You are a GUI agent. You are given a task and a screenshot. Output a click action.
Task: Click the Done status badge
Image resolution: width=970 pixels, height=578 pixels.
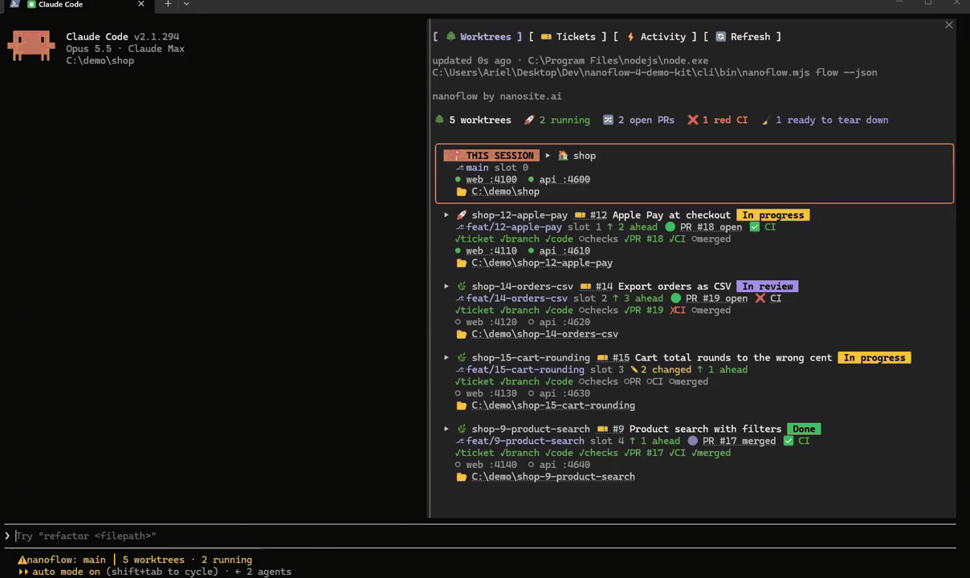click(804, 429)
